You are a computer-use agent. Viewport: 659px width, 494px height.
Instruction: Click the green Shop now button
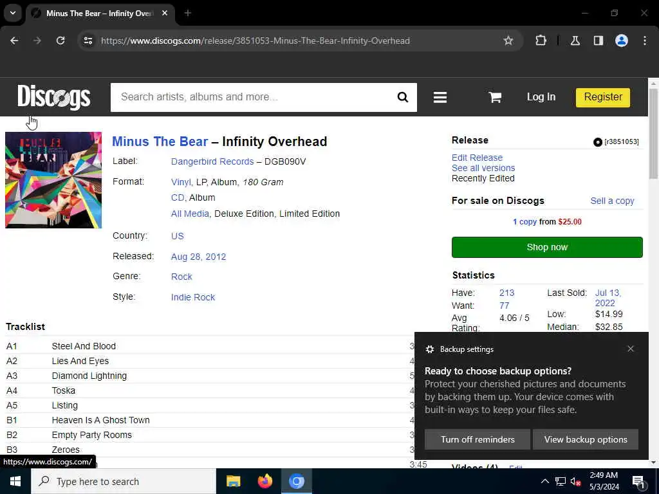click(547, 247)
